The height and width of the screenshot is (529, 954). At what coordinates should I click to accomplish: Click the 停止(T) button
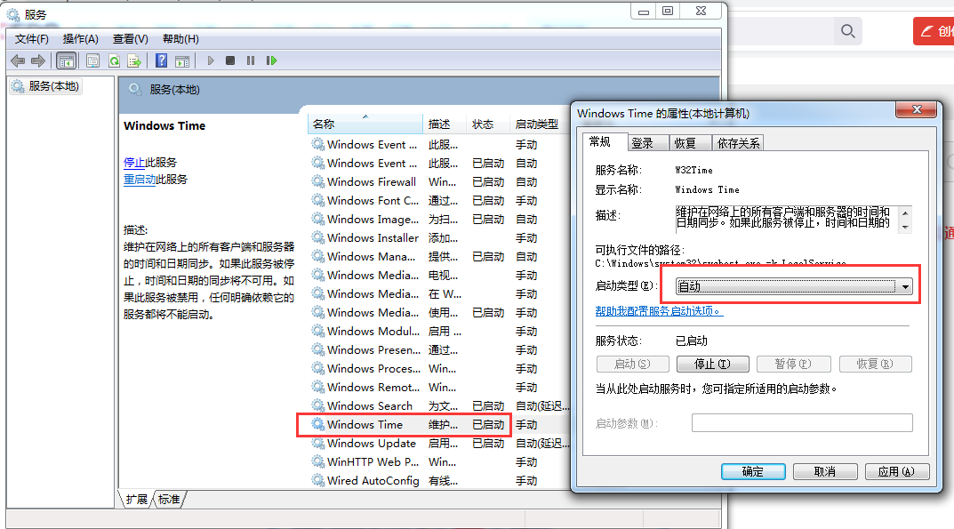pyautogui.click(x=712, y=364)
